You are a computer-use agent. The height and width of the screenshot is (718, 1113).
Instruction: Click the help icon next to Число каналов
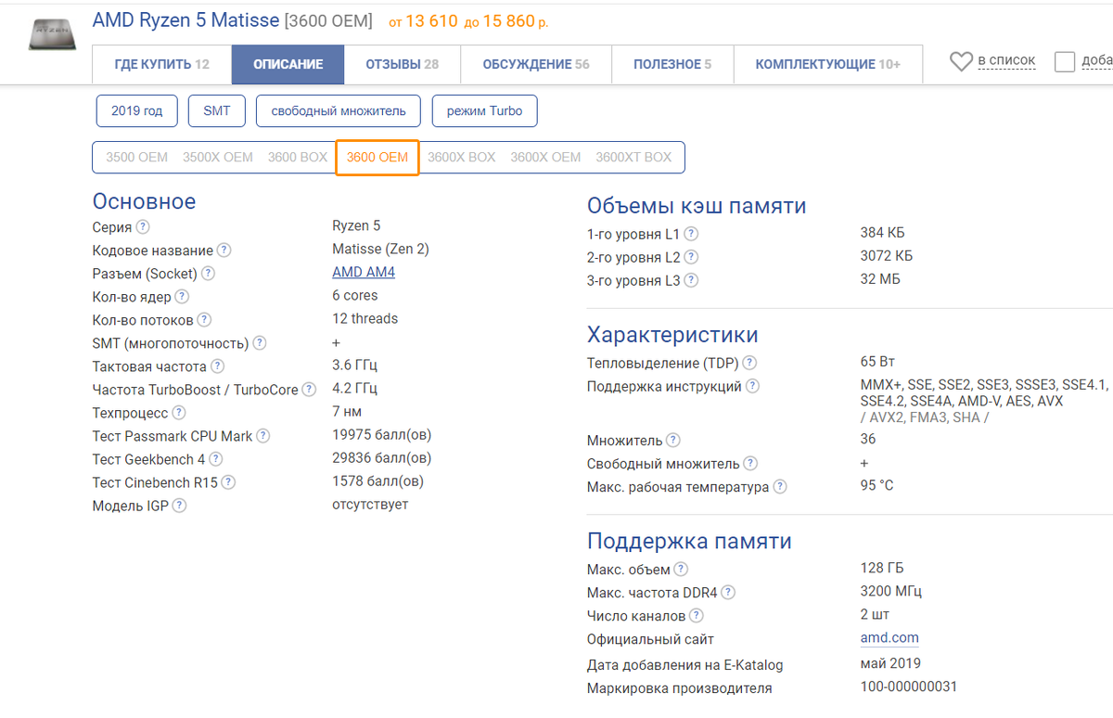(697, 616)
